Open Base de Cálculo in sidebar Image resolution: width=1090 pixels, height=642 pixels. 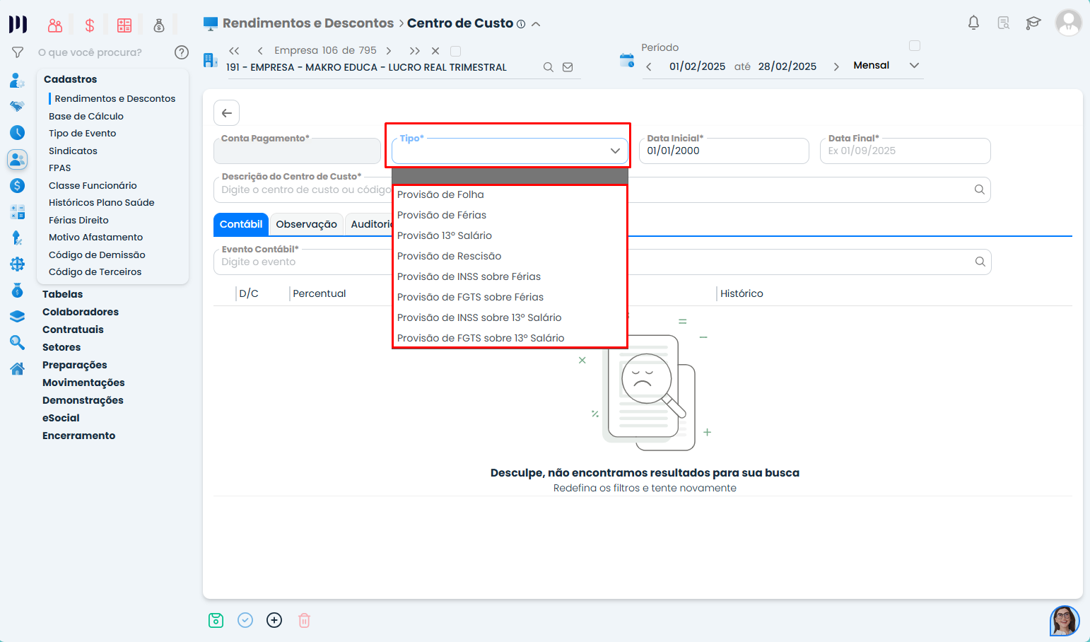(x=86, y=116)
